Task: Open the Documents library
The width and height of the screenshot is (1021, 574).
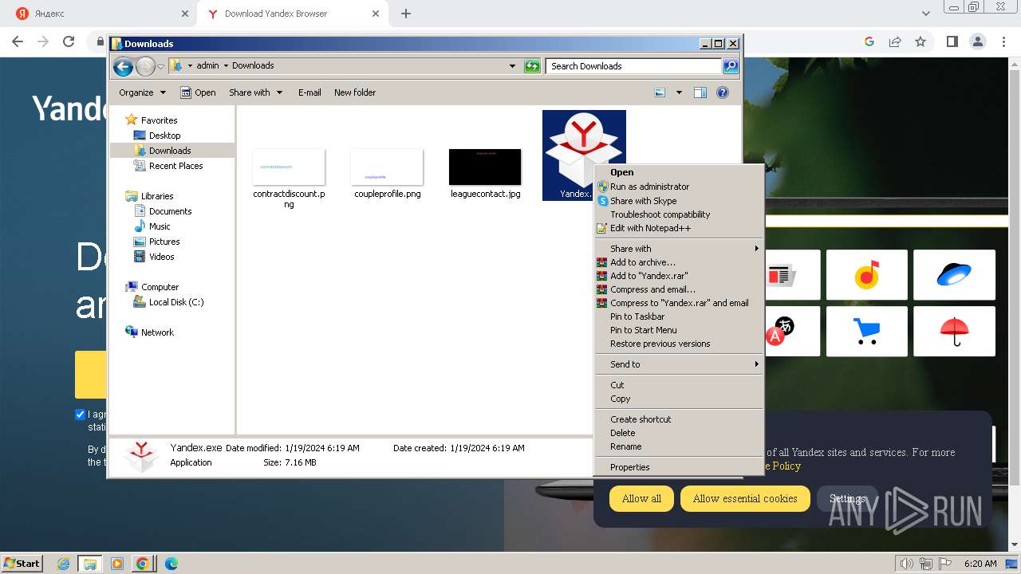Action: 163,211
